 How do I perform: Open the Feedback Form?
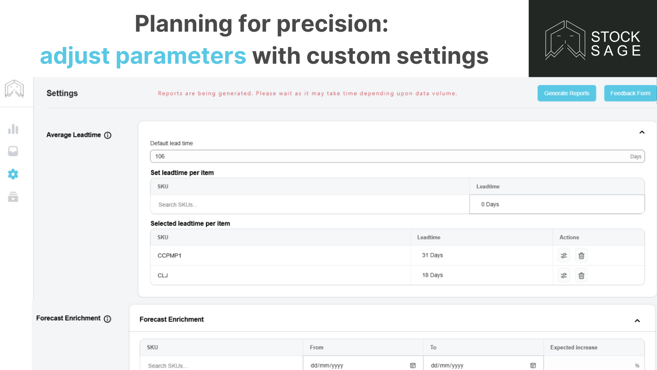pyautogui.click(x=630, y=93)
